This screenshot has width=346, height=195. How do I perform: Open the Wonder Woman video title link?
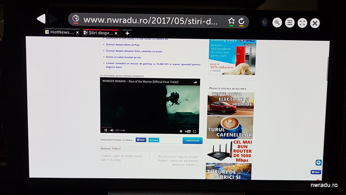140,82
